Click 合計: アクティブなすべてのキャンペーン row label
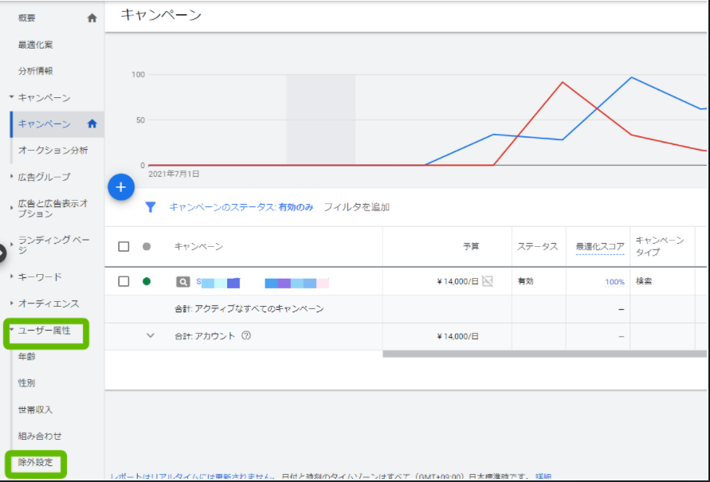 [249, 308]
